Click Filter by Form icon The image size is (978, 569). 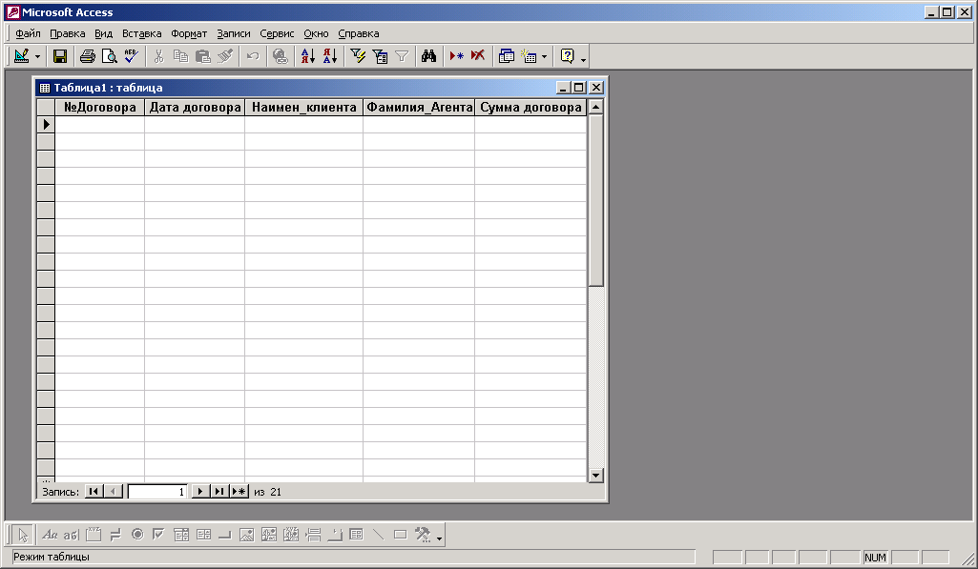(x=380, y=57)
